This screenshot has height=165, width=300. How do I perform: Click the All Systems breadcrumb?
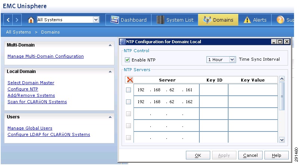pyautogui.click(x=18, y=32)
